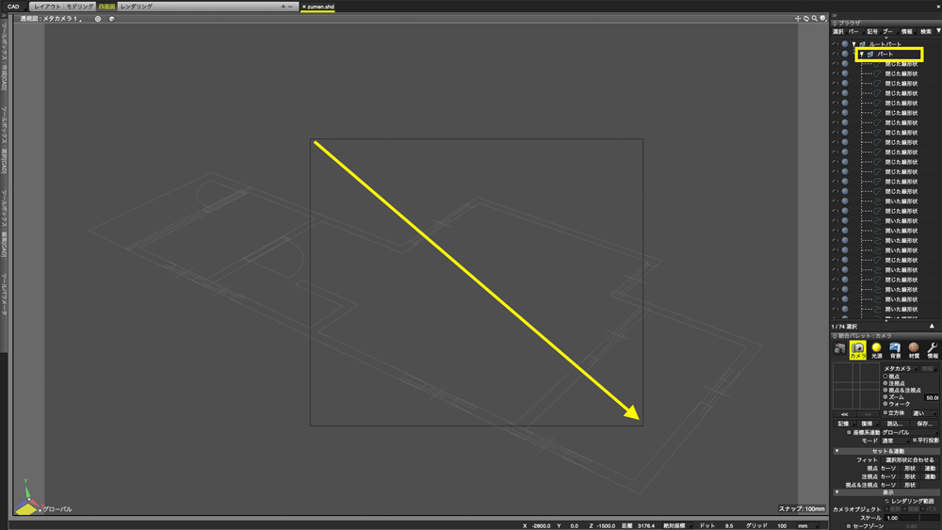Select the ウォーク radio button

tap(885, 404)
